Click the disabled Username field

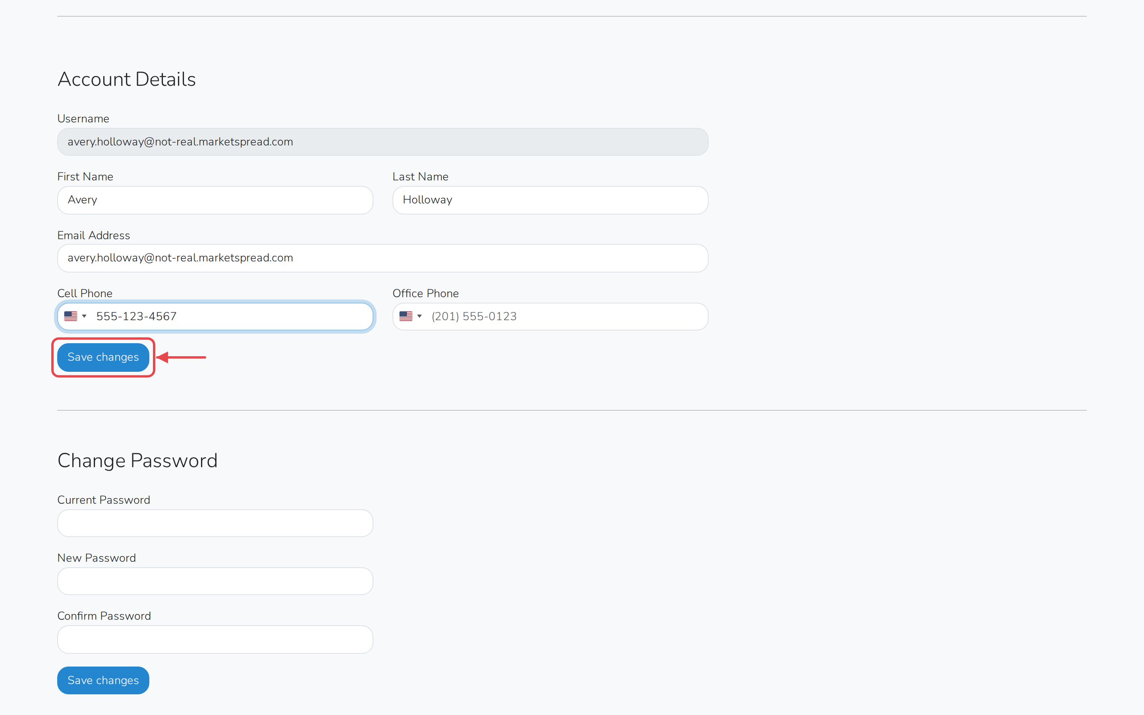point(383,142)
